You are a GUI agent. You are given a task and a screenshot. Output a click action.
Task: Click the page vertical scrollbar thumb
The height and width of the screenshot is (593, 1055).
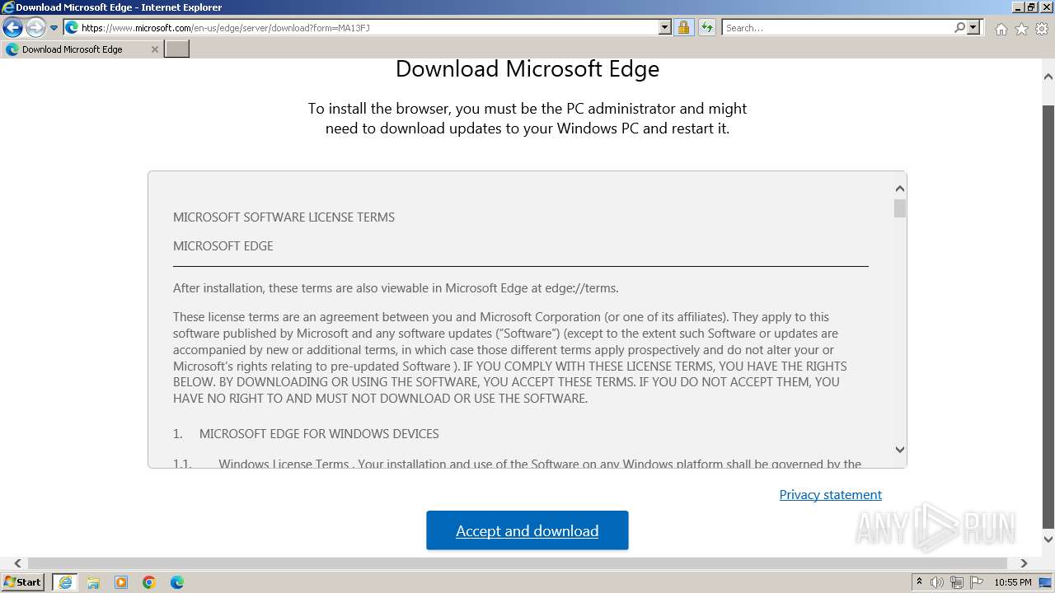(1048, 316)
